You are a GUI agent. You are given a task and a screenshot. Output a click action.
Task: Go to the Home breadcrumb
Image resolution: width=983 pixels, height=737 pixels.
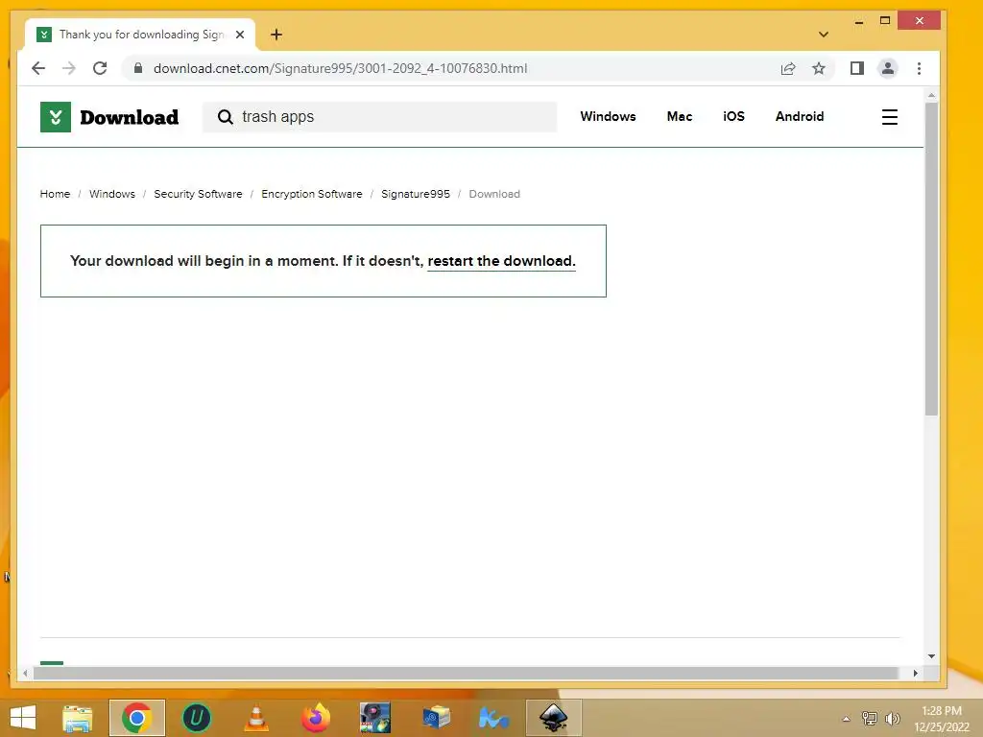click(x=55, y=194)
